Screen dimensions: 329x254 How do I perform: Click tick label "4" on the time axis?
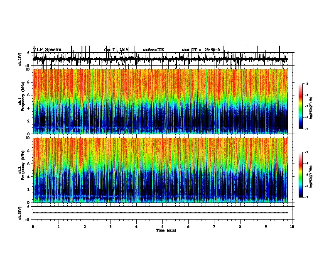[137, 227]
